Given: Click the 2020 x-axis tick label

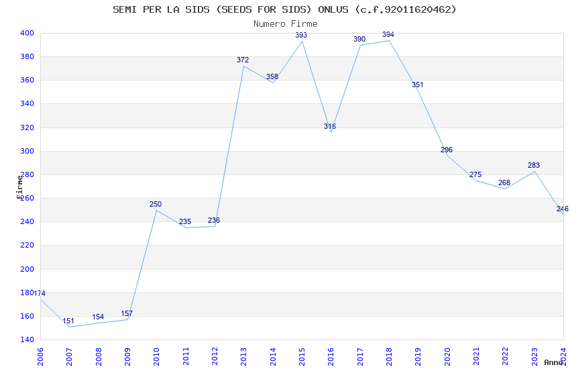Looking at the screenshot, I should click(447, 356).
